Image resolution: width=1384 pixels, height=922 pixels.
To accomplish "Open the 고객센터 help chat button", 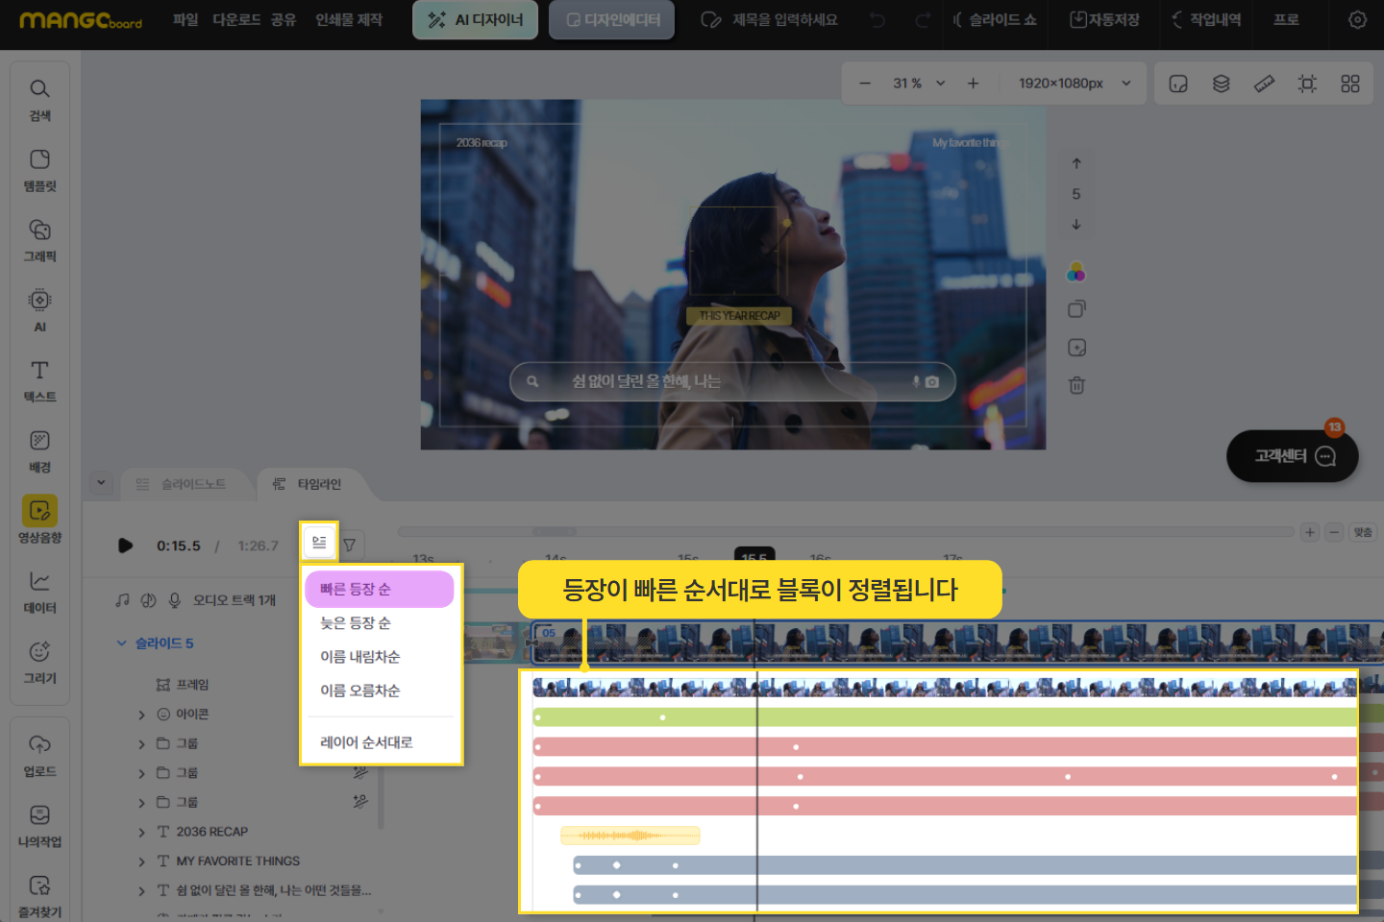I will [1292, 456].
